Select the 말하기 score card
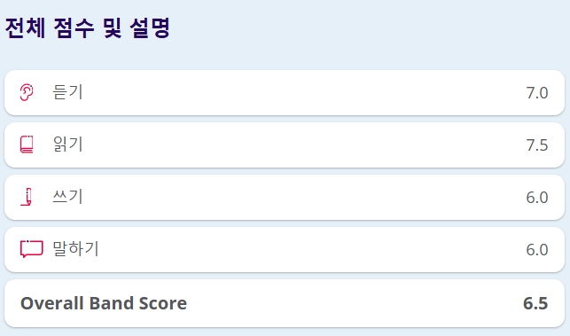570x336 pixels. click(x=285, y=249)
